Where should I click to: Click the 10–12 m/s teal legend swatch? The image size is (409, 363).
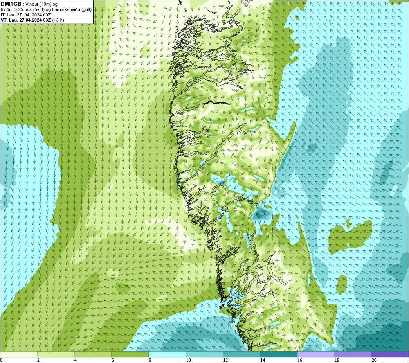pos(204,354)
